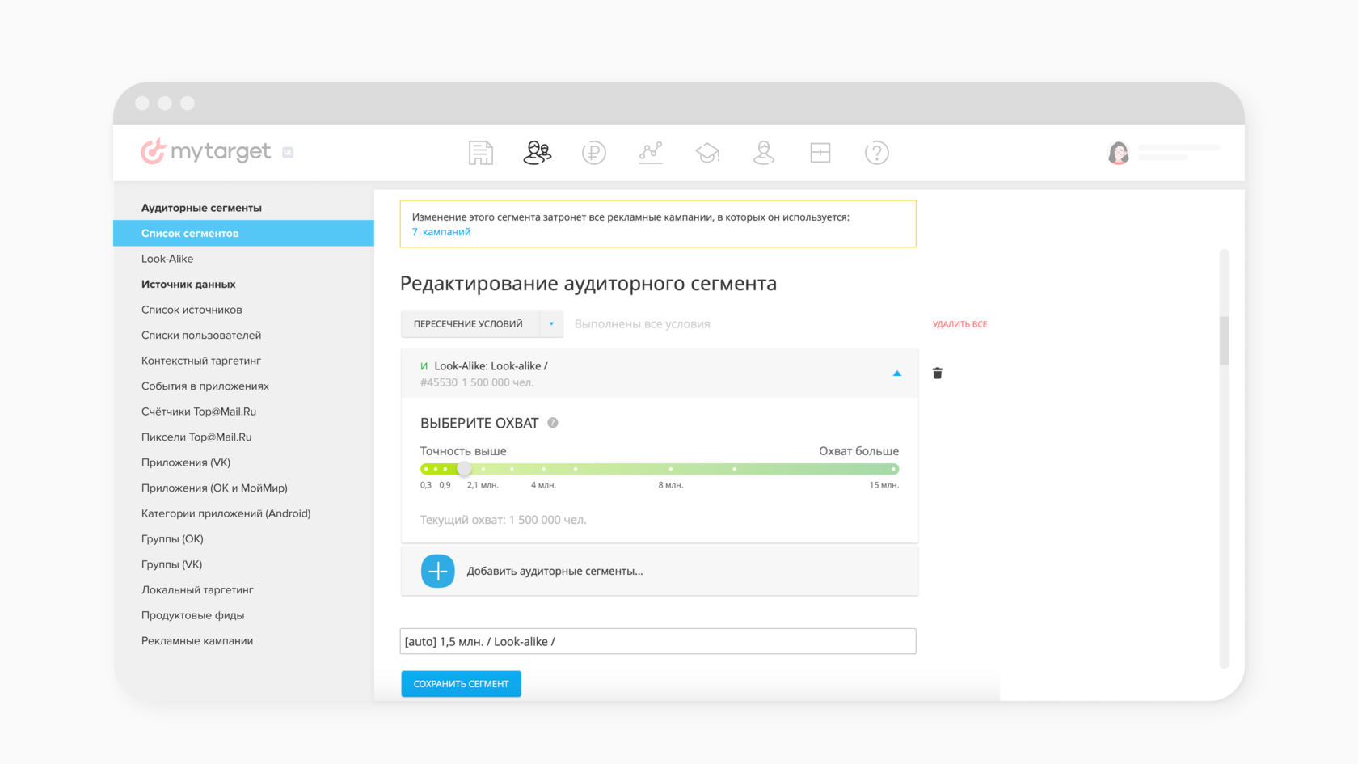Set reach slider to the 15 млн. end dot
1358x764 pixels.
pyautogui.click(x=893, y=469)
